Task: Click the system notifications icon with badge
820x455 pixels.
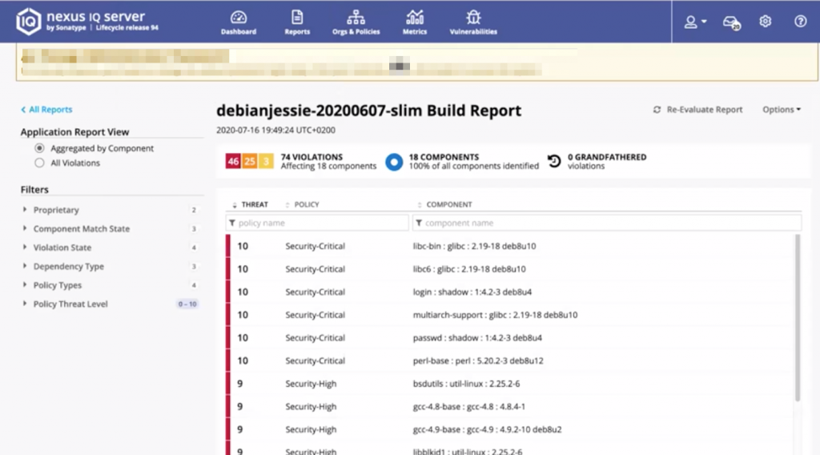Action: click(x=730, y=22)
